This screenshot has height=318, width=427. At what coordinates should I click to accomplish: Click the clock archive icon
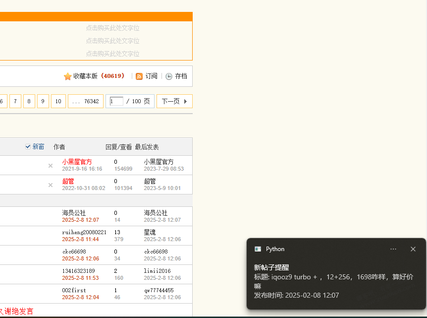coord(169,76)
